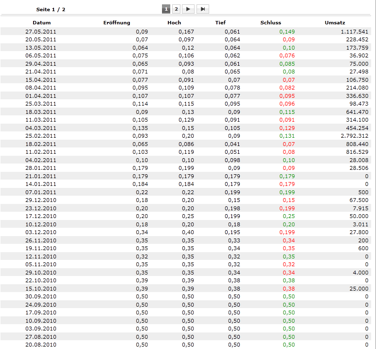The height and width of the screenshot is (349, 376).
Task: Select the 27.05.2011 date cell
Action: point(41,32)
